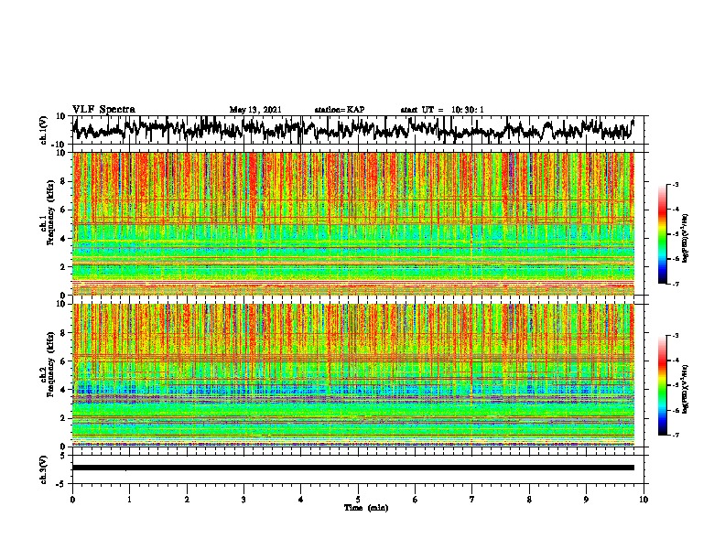Click the ch.2 spectrogram color scale bar
The height and width of the screenshot is (560, 725).
pyautogui.click(x=663, y=385)
